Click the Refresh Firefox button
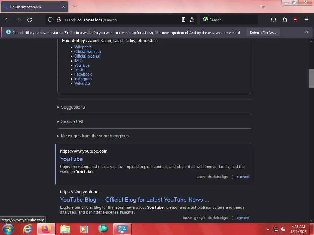 point(263,32)
